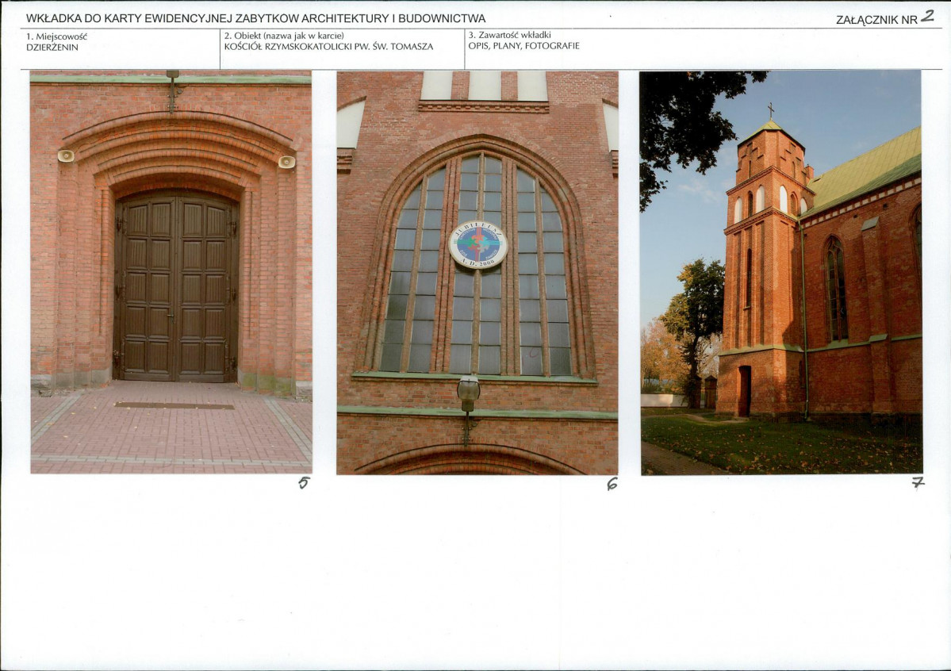The width and height of the screenshot is (951, 671).
Task: Click the wooden church door photo
Action: coord(171,272)
